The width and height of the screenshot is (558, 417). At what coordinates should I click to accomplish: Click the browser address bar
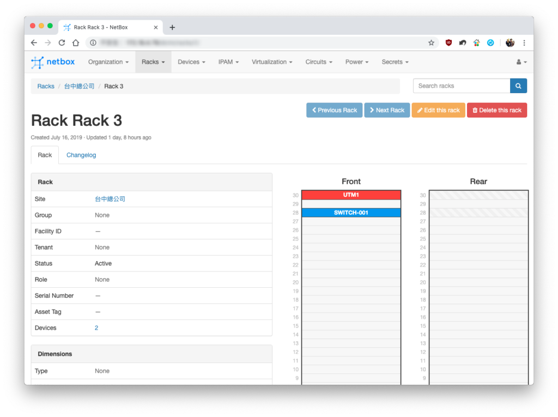point(262,43)
